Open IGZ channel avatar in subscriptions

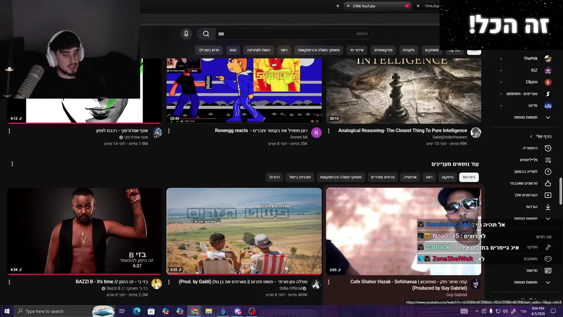tap(548, 70)
